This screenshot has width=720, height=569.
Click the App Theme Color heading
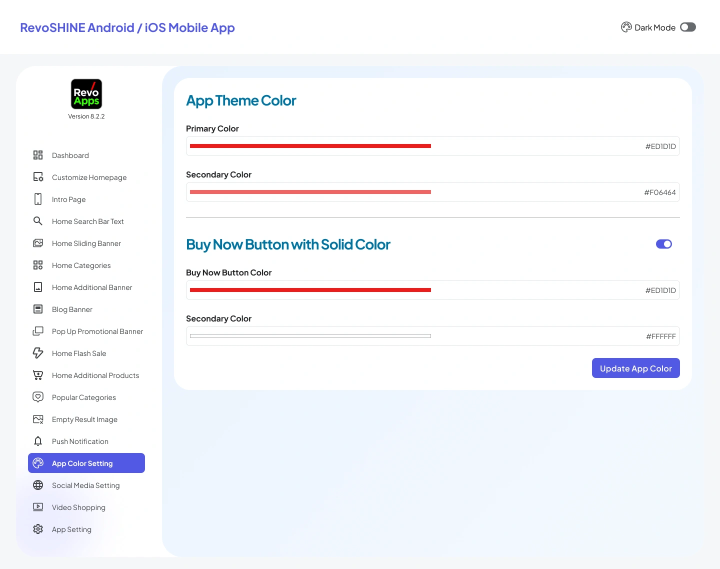coord(241,100)
